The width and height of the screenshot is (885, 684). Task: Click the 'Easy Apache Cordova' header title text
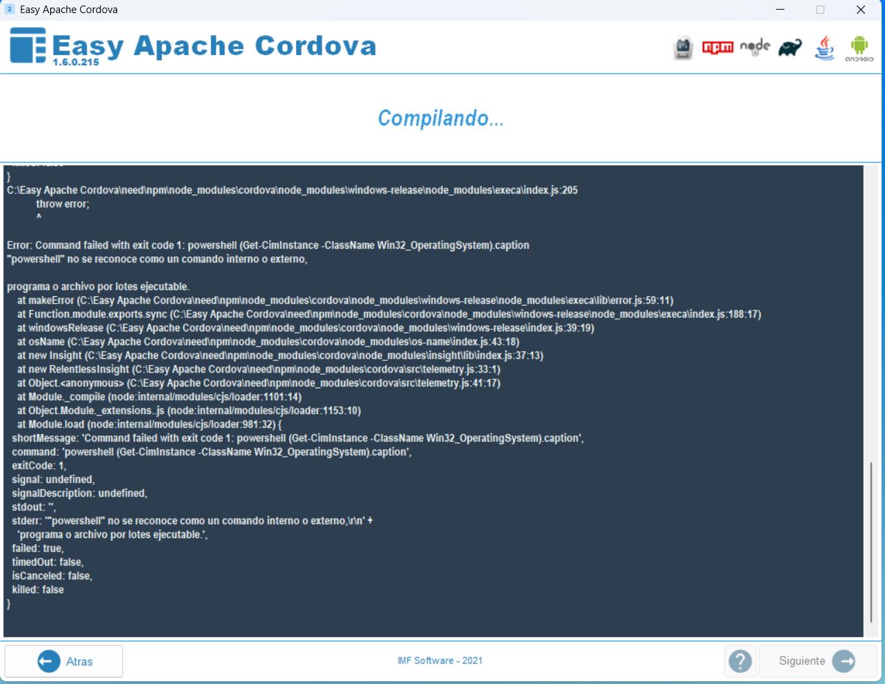(x=214, y=45)
